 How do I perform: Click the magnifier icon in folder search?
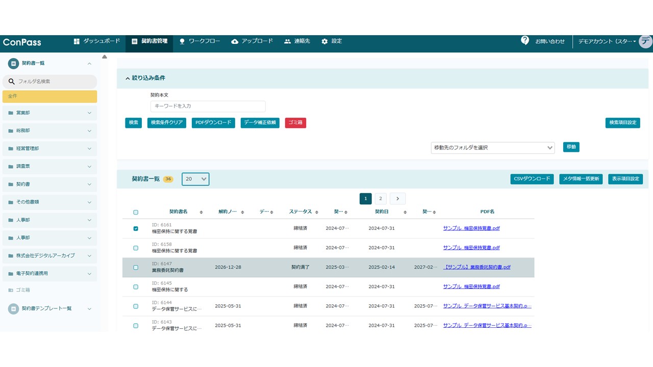pyautogui.click(x=12, y=82)
